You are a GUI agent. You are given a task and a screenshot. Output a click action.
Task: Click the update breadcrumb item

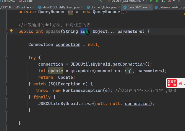pos(28,1)
